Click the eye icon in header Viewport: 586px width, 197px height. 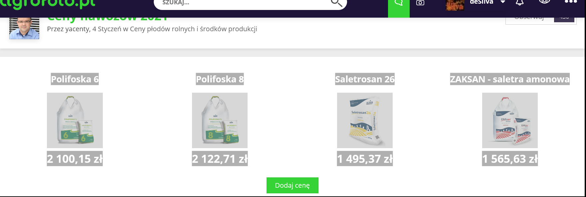(544, 2)
